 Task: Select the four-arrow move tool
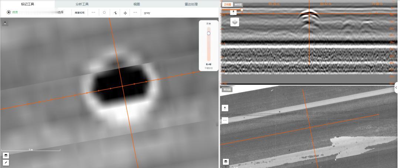pos(125,13)
